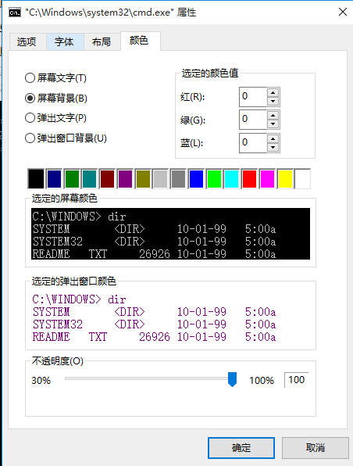The height and width of the screenshot is (466, 353).
Task: Click the 蓝(L) value input field
Action: pos(253,143)
